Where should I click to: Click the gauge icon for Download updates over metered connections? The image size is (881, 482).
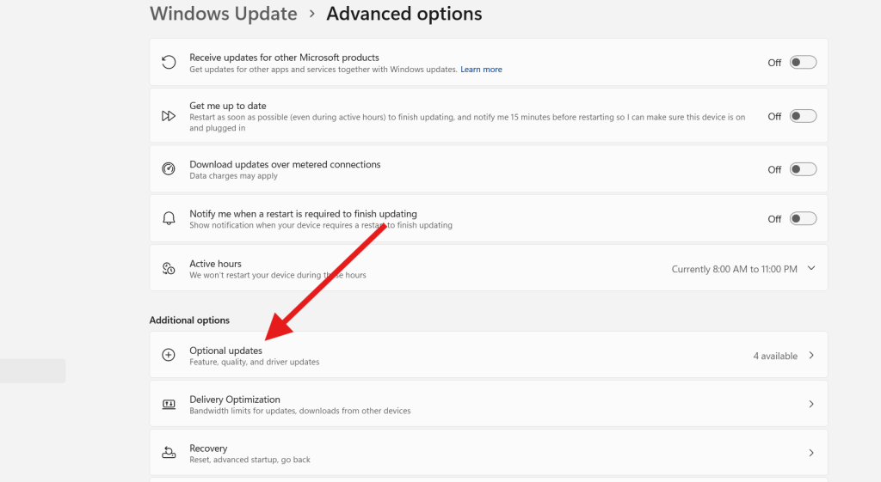tap(169, 169)
